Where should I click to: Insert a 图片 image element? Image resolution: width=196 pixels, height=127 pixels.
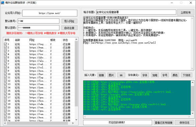point(111,75)
